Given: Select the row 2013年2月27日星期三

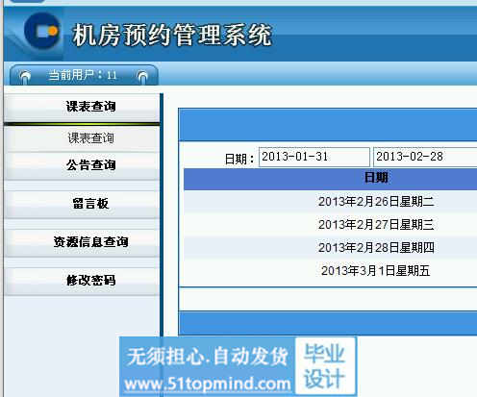Looking at the screenshot, I should coord(330,225).
